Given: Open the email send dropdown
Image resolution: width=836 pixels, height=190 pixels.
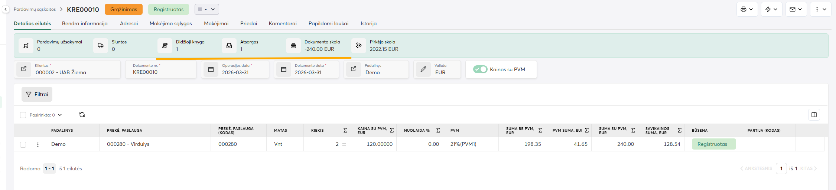Looking at the screenshot, I should point(796,9).
